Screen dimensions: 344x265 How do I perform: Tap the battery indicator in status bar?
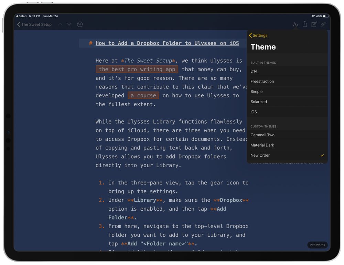coord(326,16)
